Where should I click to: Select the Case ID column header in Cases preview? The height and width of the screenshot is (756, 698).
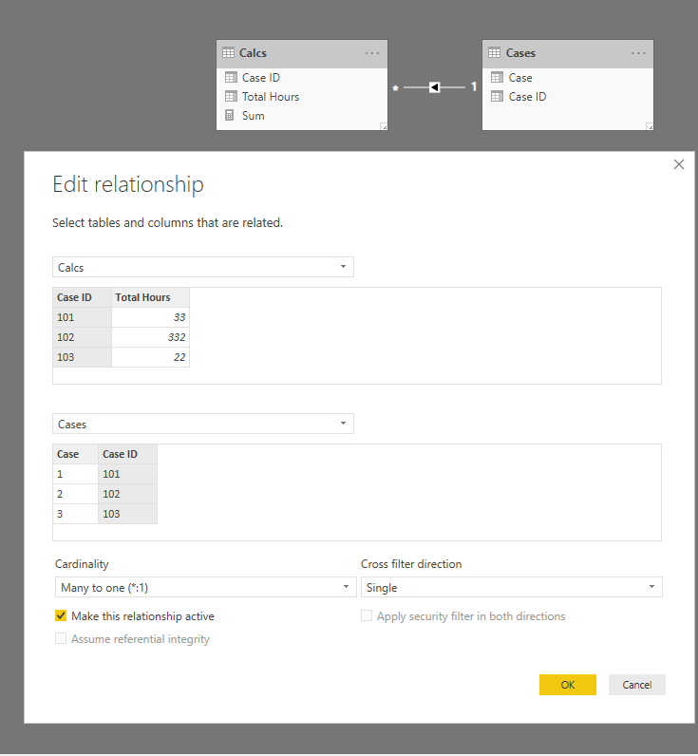128,454
